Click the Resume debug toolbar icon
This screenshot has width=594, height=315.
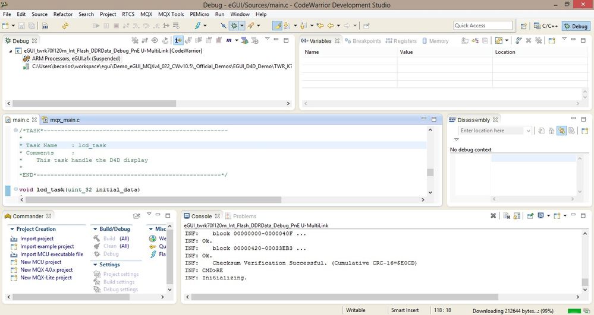(x=96, y=26)
